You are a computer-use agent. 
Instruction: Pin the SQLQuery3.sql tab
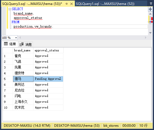(x=66, y=4)
